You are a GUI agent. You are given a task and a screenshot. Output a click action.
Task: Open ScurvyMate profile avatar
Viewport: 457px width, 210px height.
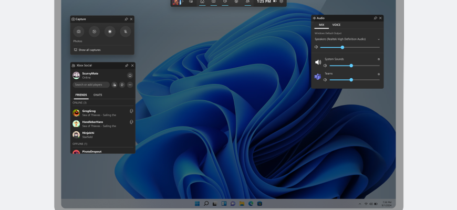coord(76,76)
